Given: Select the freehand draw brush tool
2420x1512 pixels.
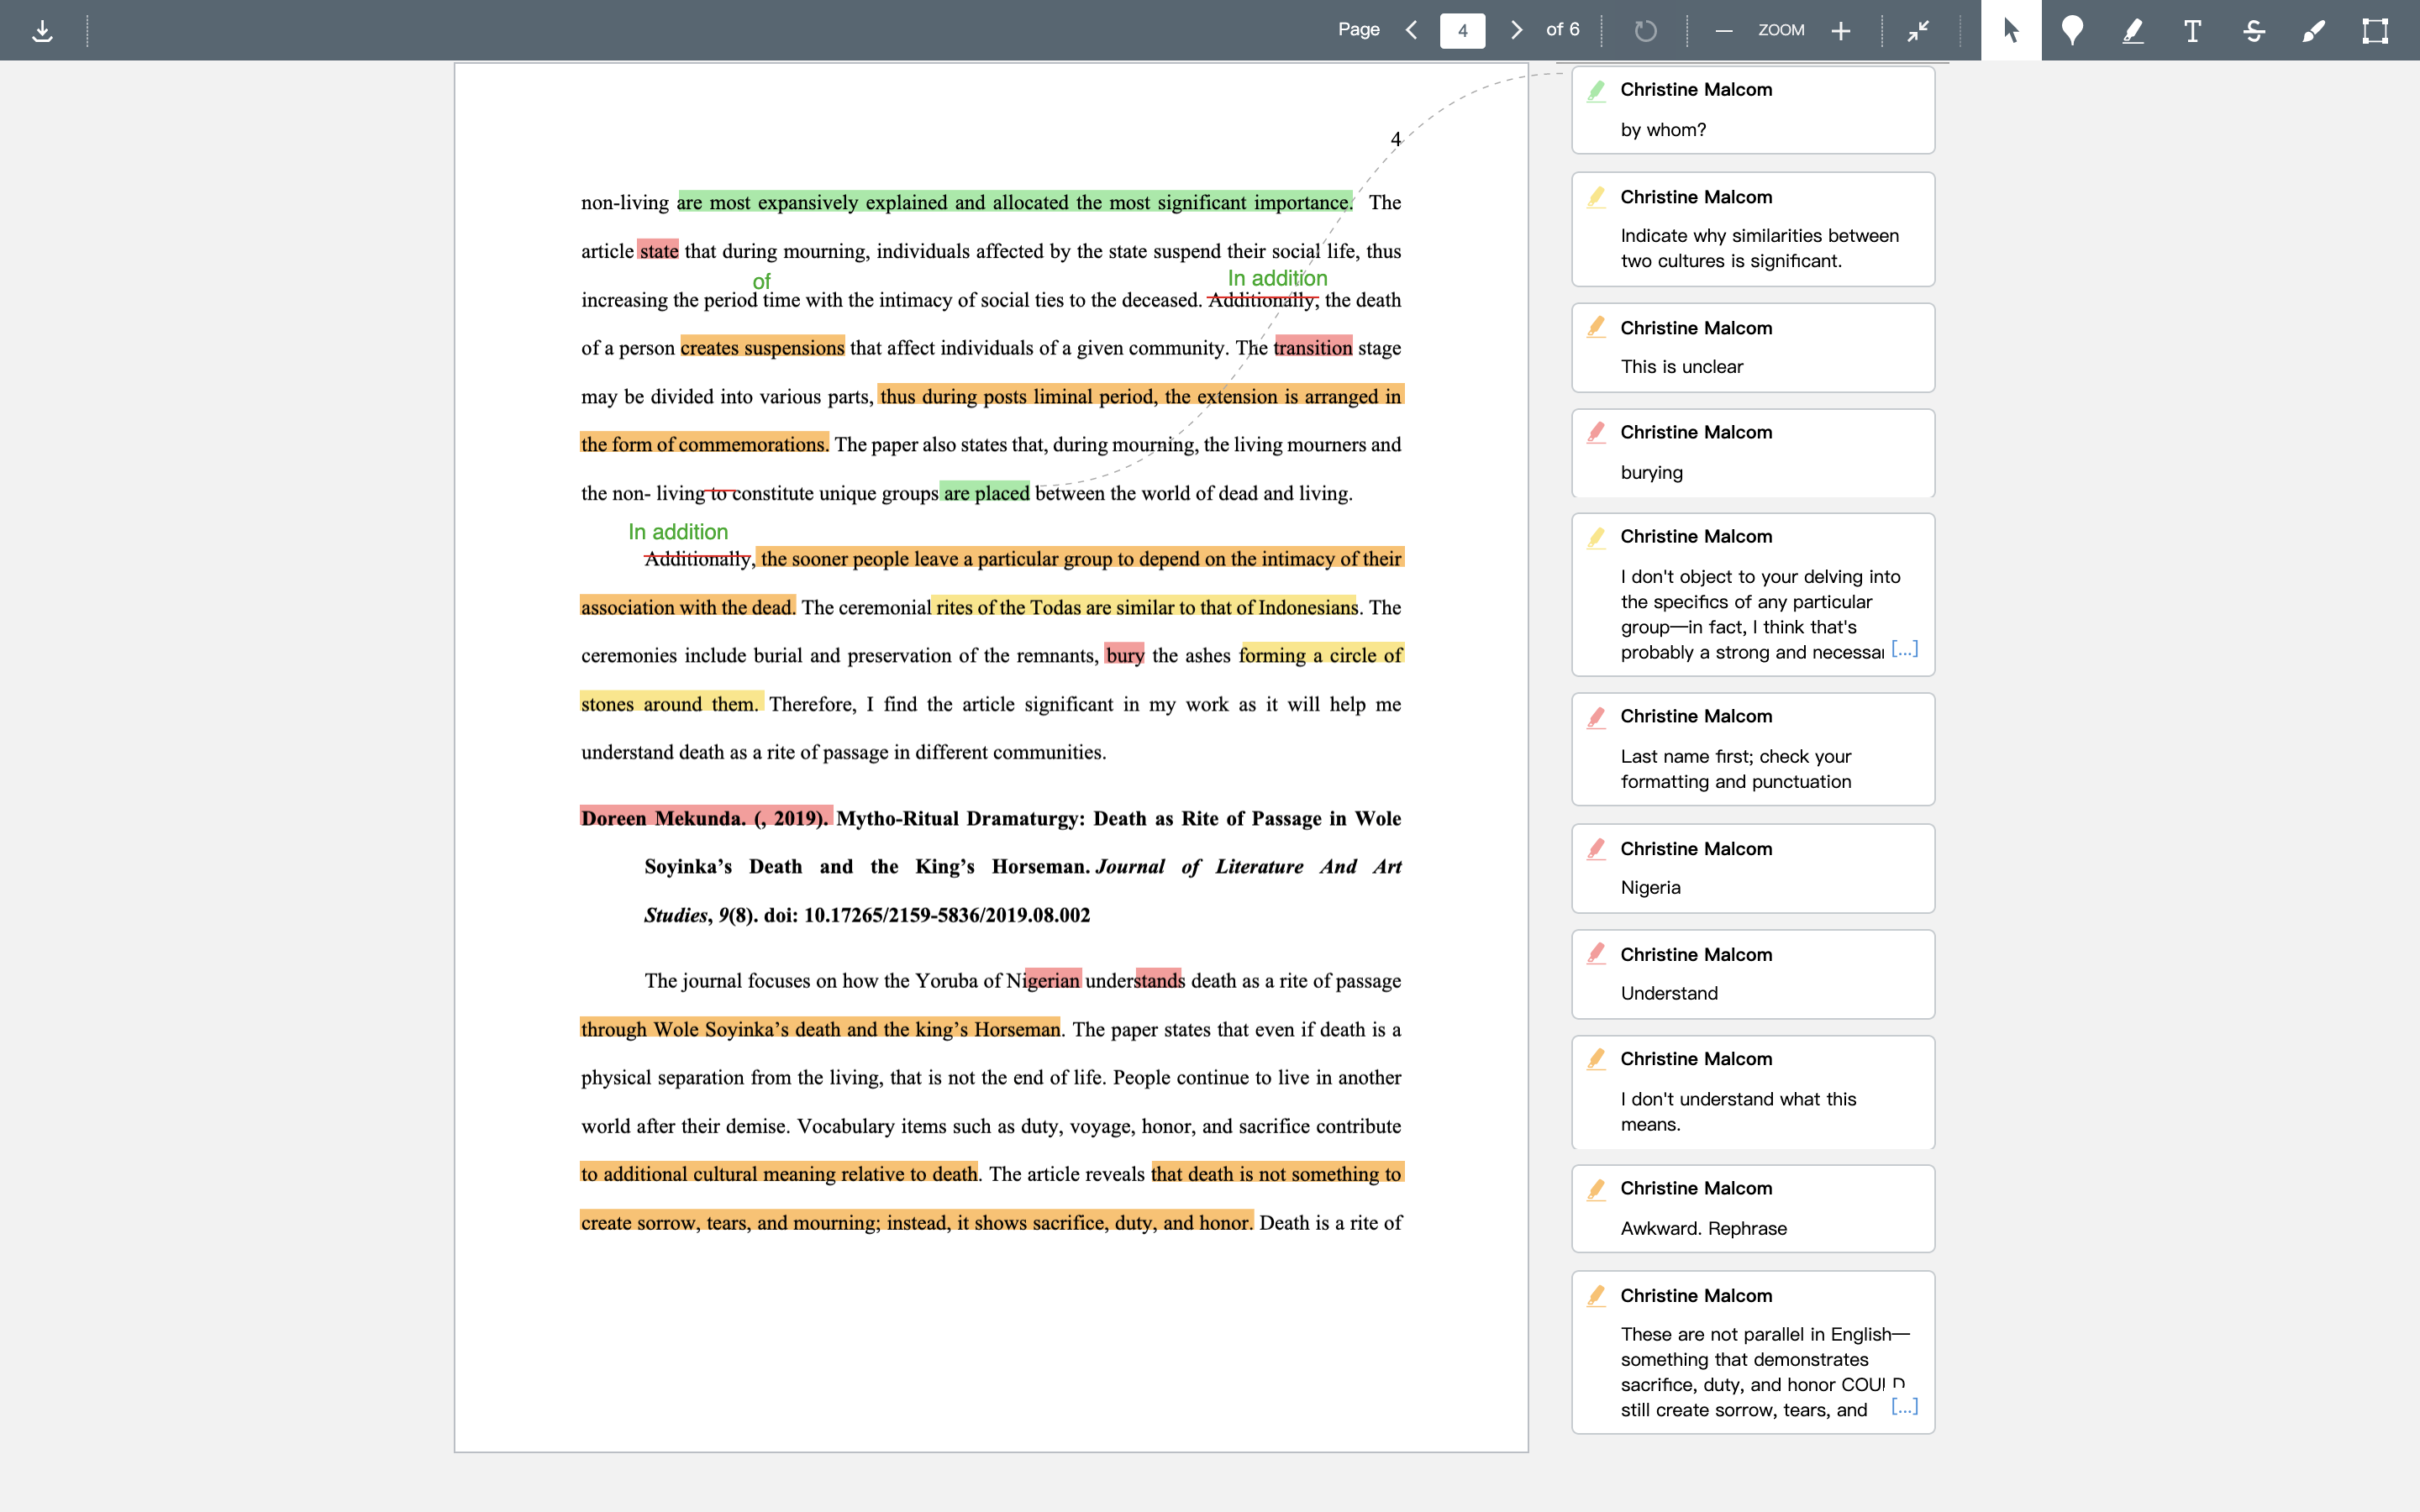Looking at the screenshot, I should pos(2314,30).
